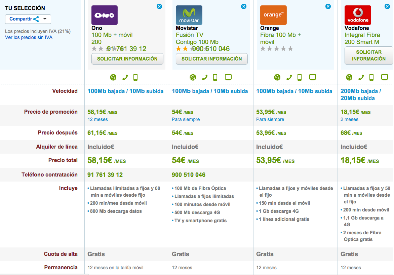This screenshot has width=394, height=275.
Task: Click Vodafone price after 68€
Action: tap(351, 133)
